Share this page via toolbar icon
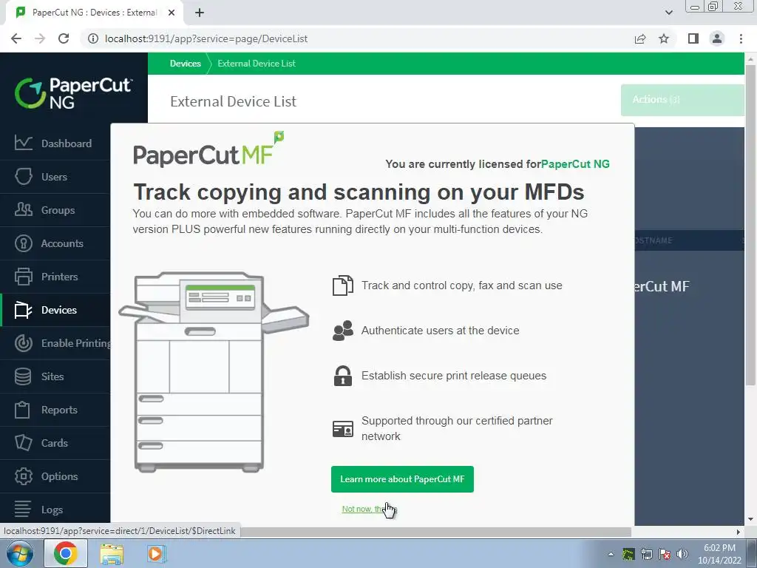Viewport: 757px width, 568px height. point(640,38)
